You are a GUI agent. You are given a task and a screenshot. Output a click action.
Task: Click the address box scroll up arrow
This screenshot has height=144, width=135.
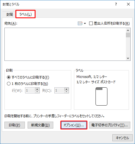128,30
